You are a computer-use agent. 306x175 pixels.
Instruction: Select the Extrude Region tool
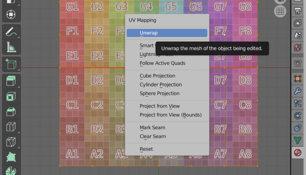pyautogui.click(x=11, y=81)
